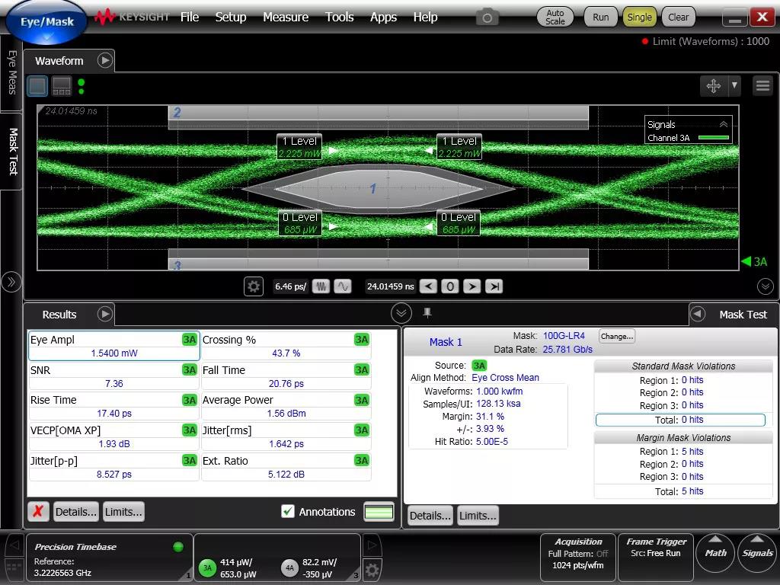Screen dimensions: 780x585
Task: Toggle the Annotations checkbox
Action: click(x=288, y=512)
